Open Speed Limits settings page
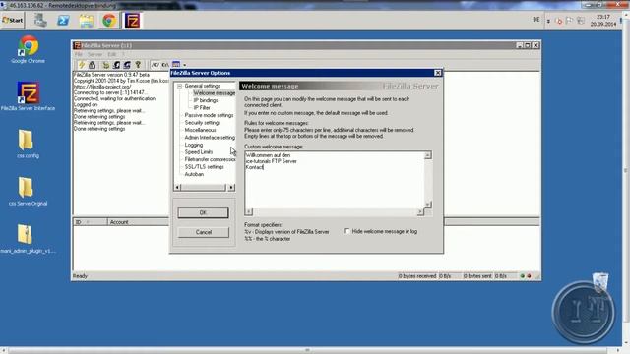 coord(199,152)
